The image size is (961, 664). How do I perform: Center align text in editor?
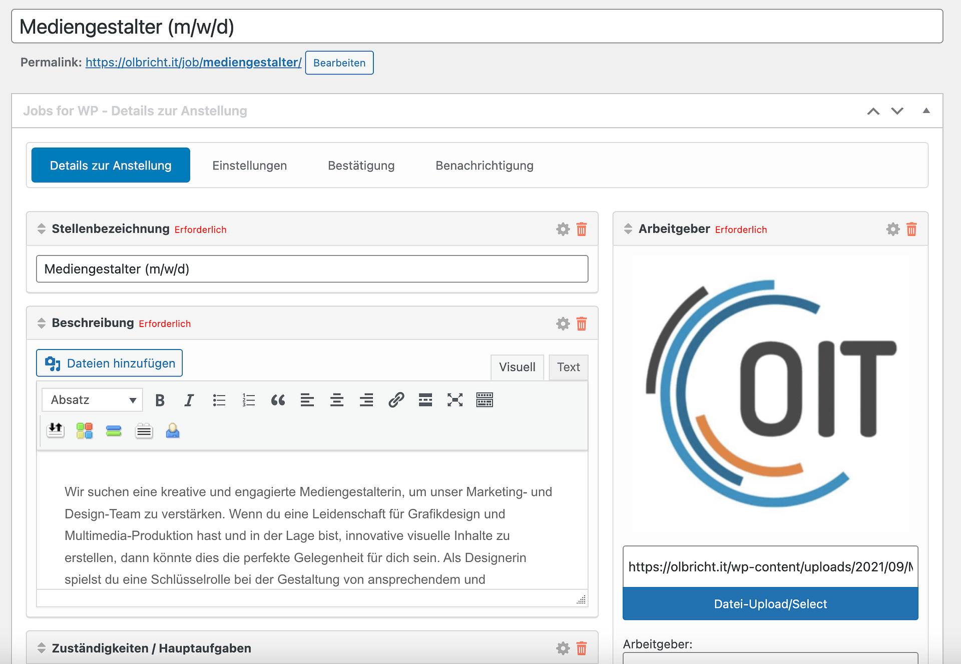point(337,400)
